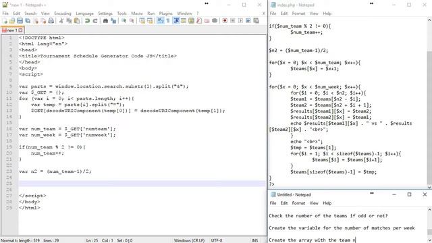Open File menu in Untitled Notepad window
This screenshot has width=432, height=243.
[x=273, y=203]
